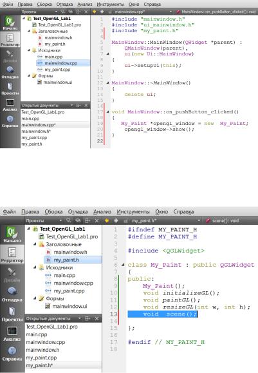This screenshot has height=373, width=258.
Task: Open the Правка menu in the my_paint.h window
Action: tap(30, 211)
